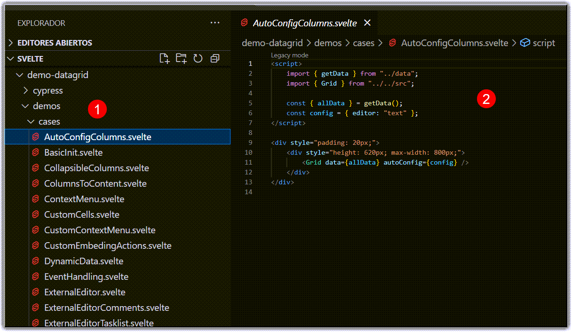The image size is (572, 332).
Task: Click AutoConfigColumns.svelte in the breadcrumb
Action: (x=454, y=43)
